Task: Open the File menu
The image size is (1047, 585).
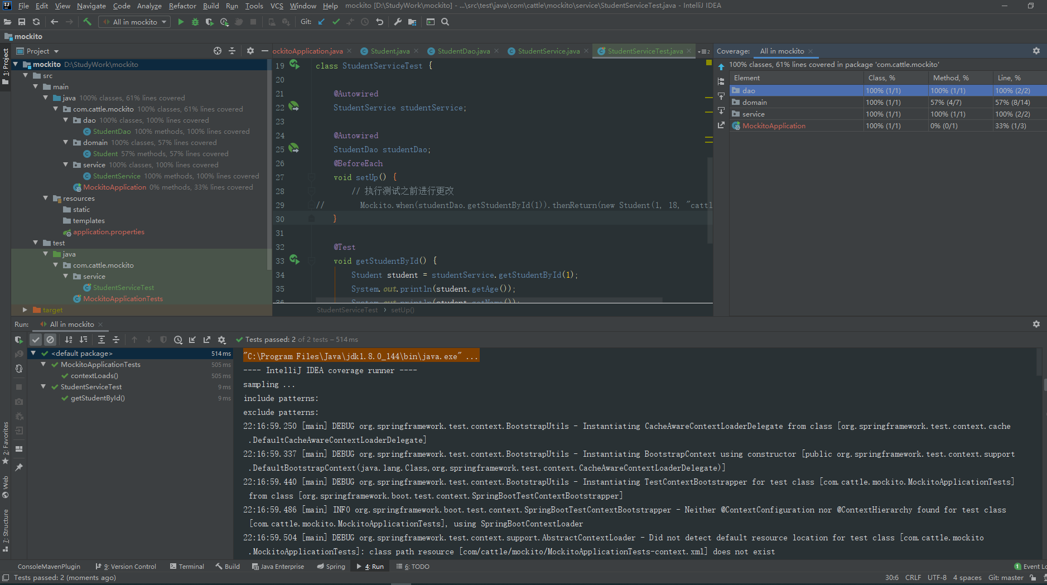Action: pos(23,6)
